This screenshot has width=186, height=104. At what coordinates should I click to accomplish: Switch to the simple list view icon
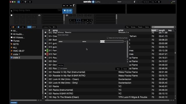coord(29,27)
